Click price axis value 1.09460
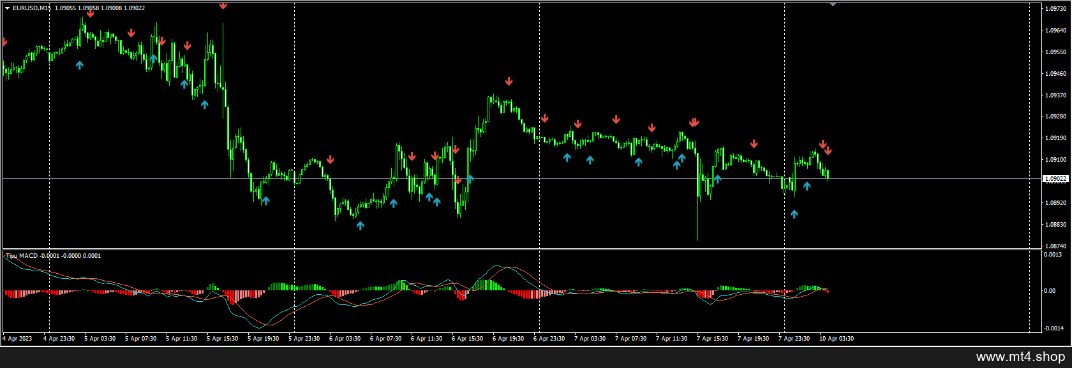The width and height of the screenshot is (1072, 368). tap(1056, 74)
